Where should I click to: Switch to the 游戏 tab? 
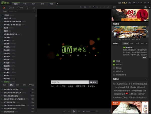click(42, 4)
